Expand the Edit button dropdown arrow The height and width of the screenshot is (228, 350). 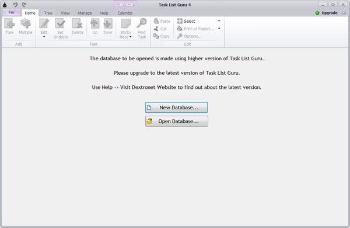pyautogui.click(x=44, y=37)
